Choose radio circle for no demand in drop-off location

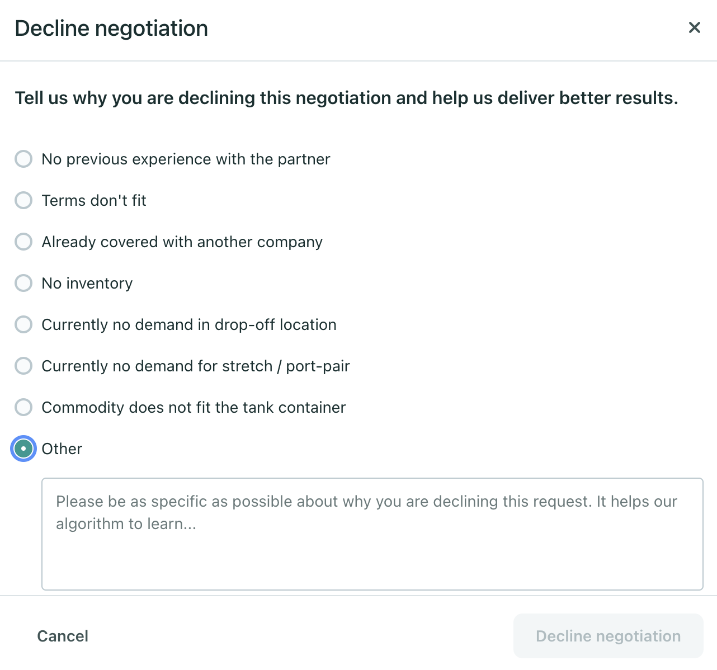tap(23, 324)
